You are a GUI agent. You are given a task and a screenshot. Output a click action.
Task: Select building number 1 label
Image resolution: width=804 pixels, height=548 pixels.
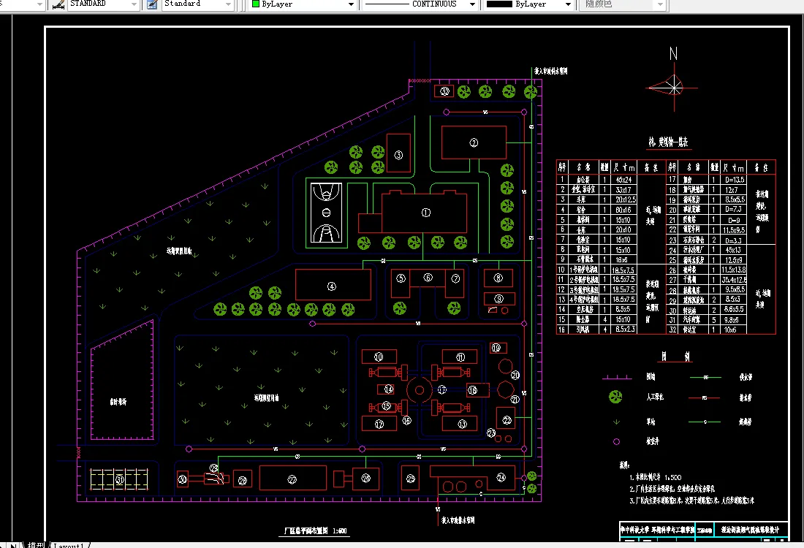coord(425,213)
